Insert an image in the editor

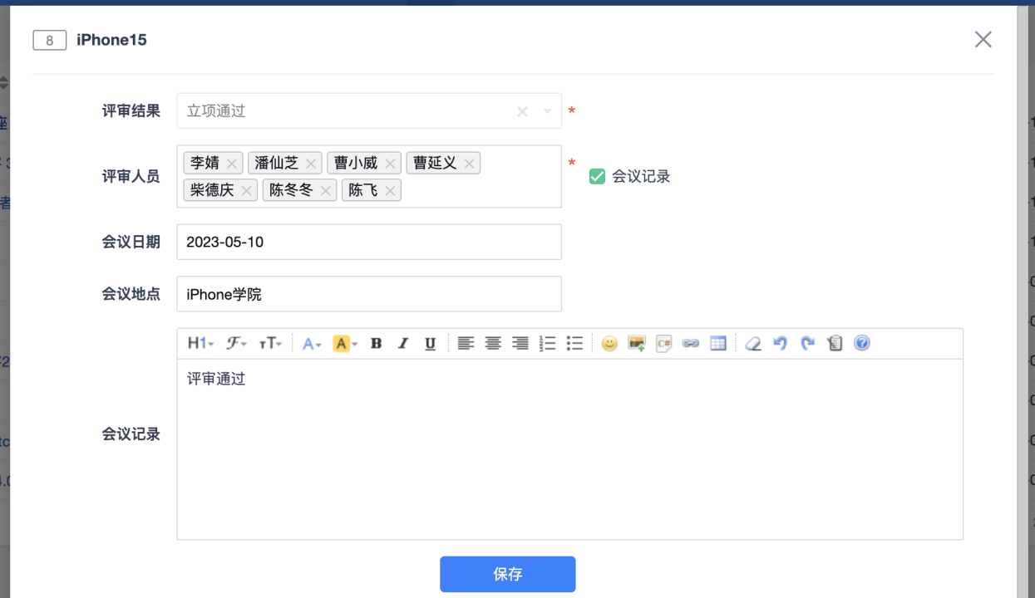[637, 344]
